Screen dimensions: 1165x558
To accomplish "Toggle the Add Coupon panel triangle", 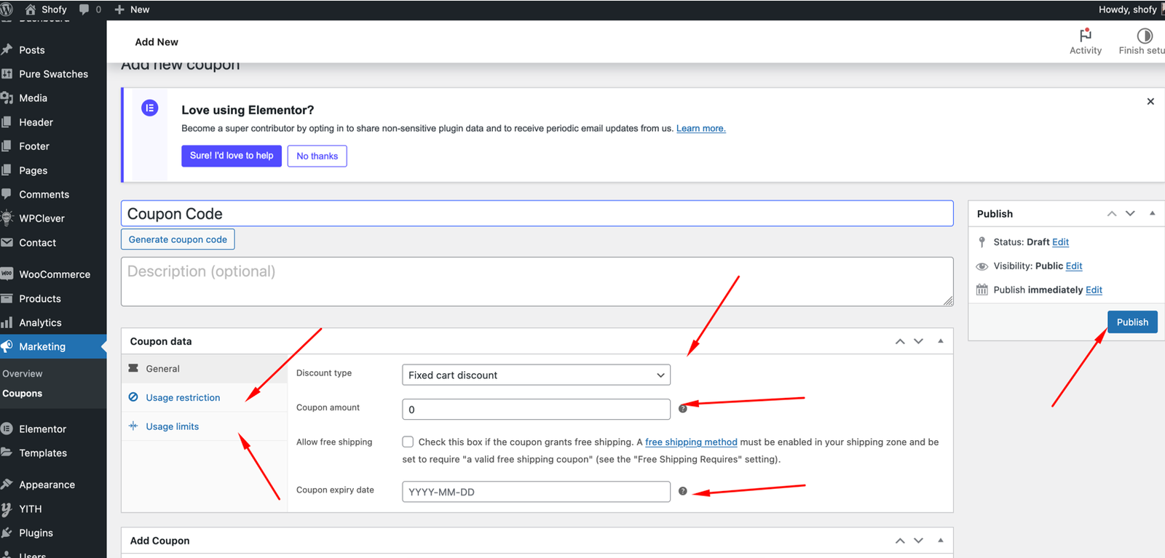I will 940,541.
